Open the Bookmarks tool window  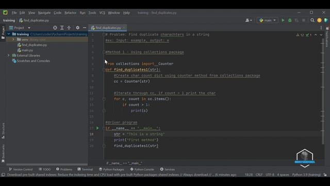click(3, 153)
